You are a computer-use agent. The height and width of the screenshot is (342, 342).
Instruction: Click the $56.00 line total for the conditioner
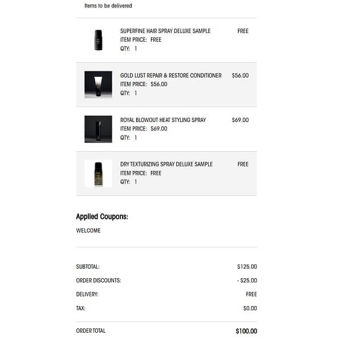coord(240,75)
